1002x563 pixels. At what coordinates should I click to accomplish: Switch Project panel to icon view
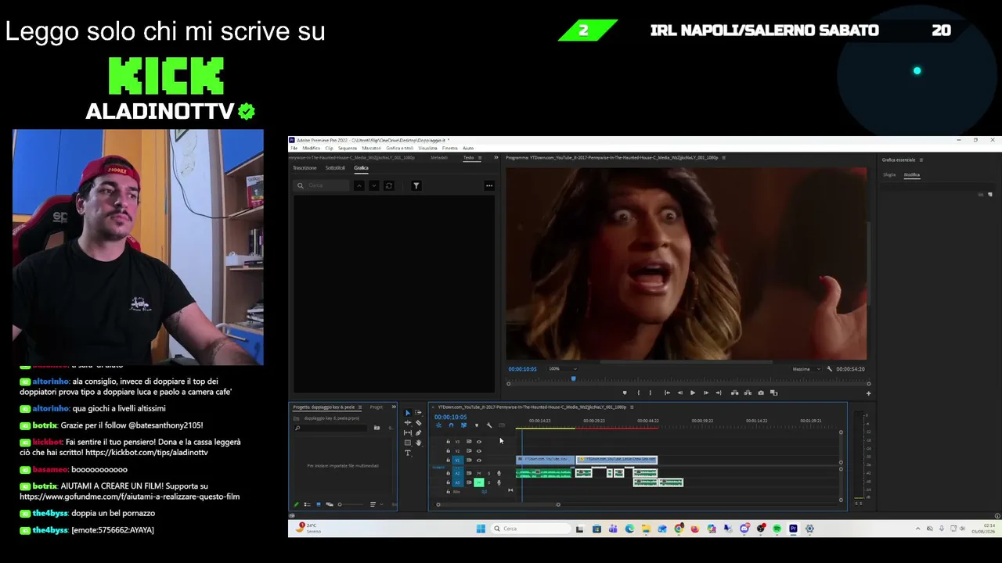tap(318, 504)
